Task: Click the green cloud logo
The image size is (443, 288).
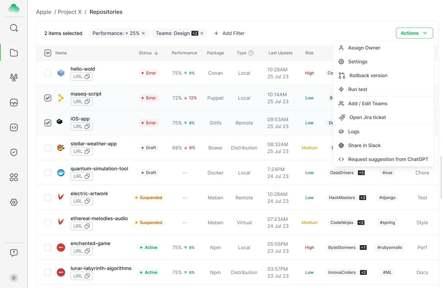Action: [14, 8]
